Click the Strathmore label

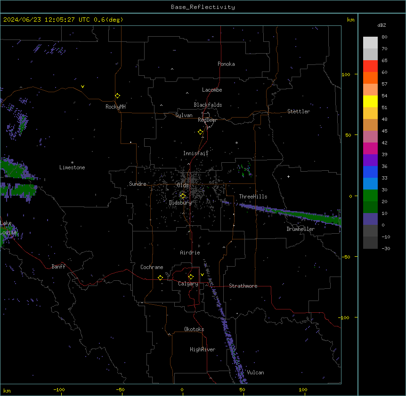pyautogui.click(x=243, y=286)
